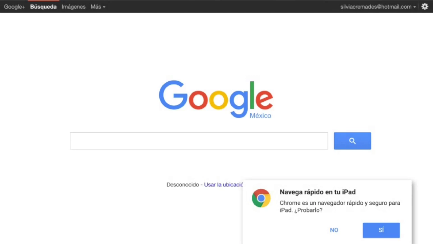Screen dimensions: 433x244
Task: Open the silviacremades@hotmail.com account menu
Action: (378, 7)
